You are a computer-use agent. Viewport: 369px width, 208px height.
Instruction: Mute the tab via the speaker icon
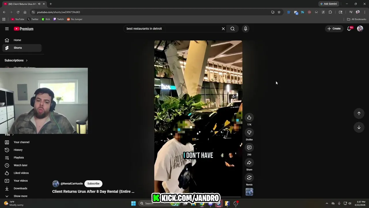click(x=39, y=4)
